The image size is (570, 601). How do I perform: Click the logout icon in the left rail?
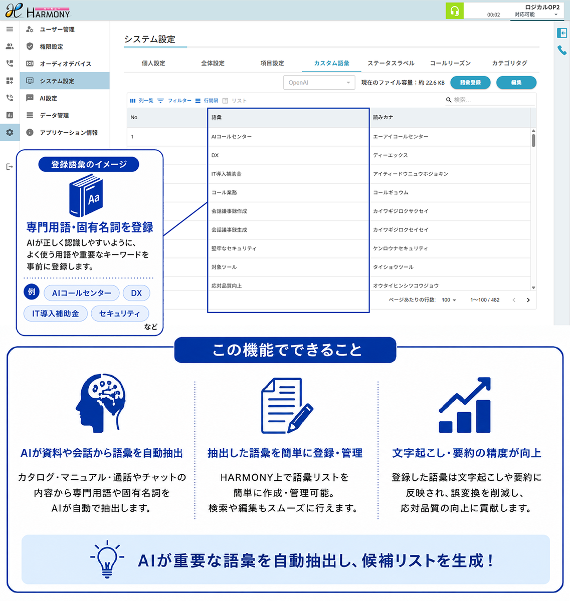[x=10, y=167]
